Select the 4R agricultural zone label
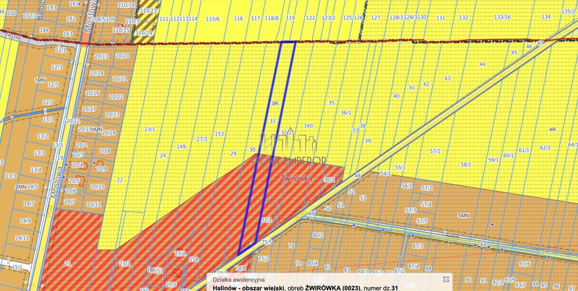 point(552,129)
